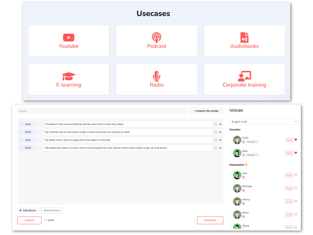Click the Impressive info icon
313x235 pixels.
(246, 165)
